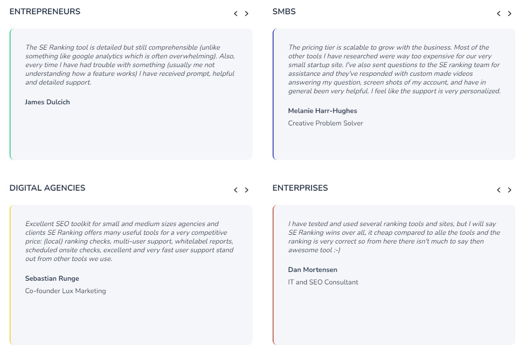Click the IT and SEO Consultant subtitle
This screenshot has width=526, height=351.
[323, 282]
